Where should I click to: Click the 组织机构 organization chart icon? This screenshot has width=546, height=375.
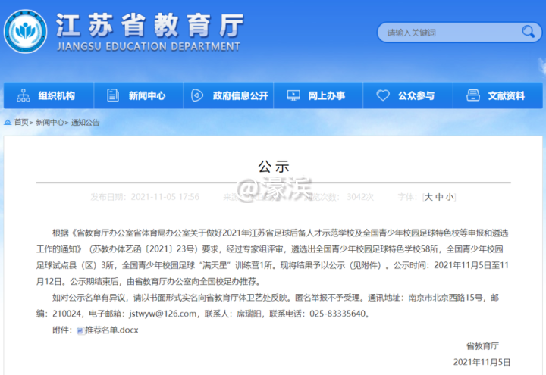(x=23, y=95)
